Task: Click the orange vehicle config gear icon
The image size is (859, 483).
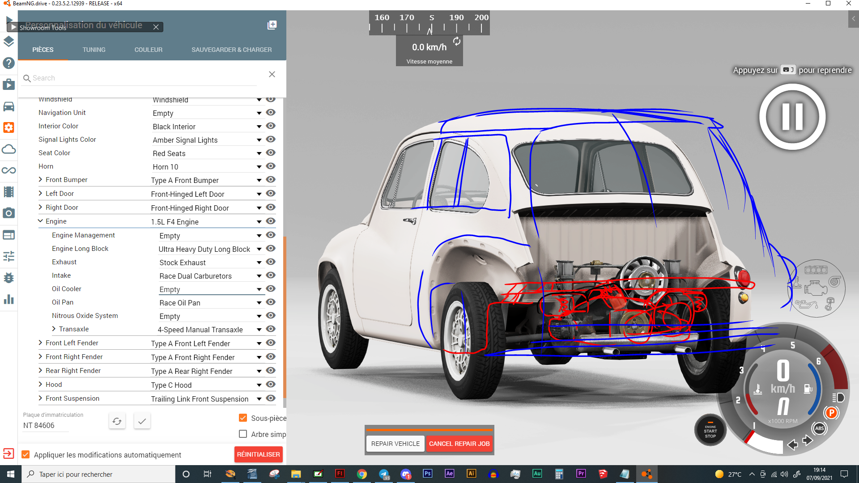Action: pos(9,128)
